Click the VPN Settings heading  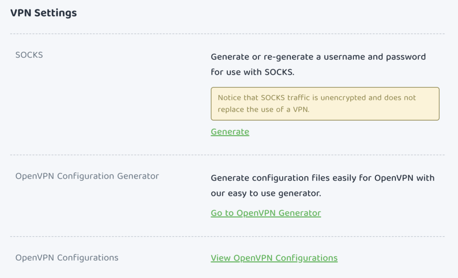(x=43, y=13)
